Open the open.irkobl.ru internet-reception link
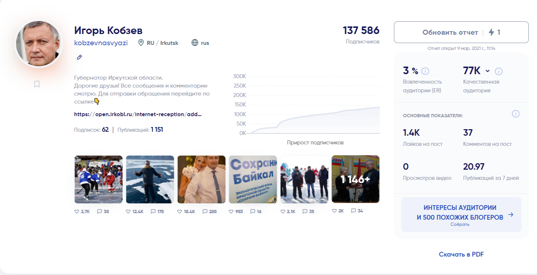Image resolution: width=537 pixels, height=275 pixels. pyautogui.click(x=138, y=114)
